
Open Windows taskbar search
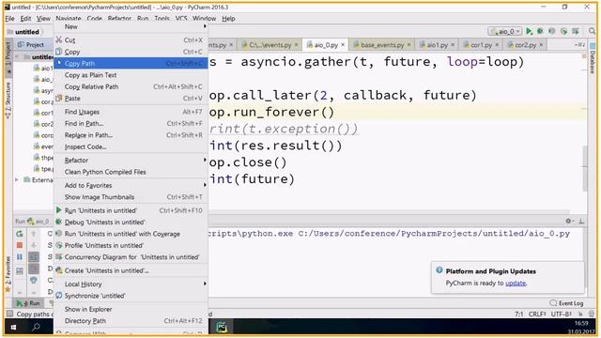pyautogui.click(x=36, y=328)
